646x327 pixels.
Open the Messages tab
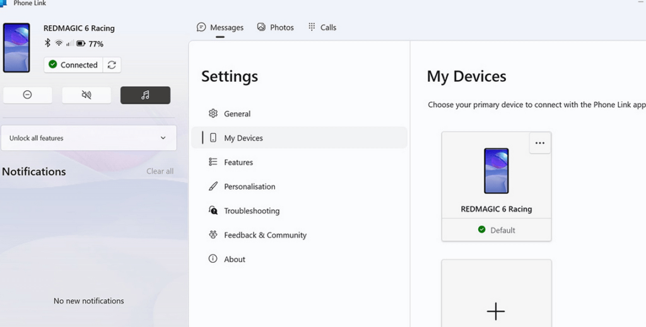[220, 28]
